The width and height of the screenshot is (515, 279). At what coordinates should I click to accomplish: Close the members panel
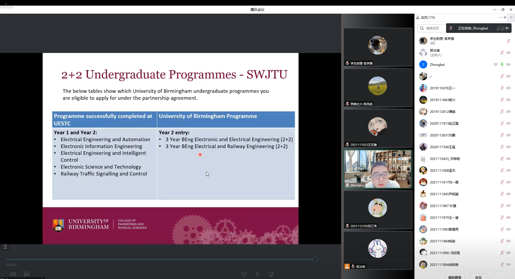(x=505, y=17)
